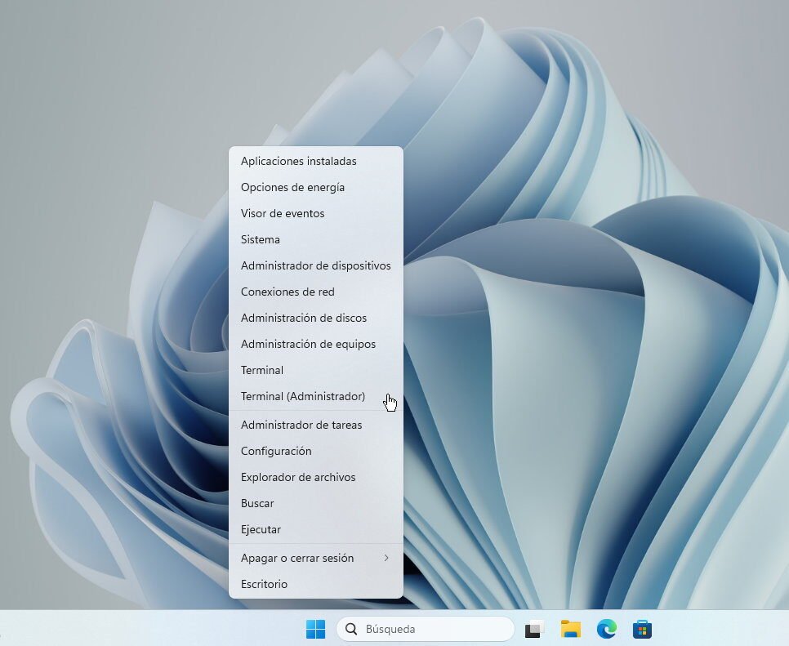Launch "Administrador de dispositivos"
789x646 pixels.
point(315,265)
